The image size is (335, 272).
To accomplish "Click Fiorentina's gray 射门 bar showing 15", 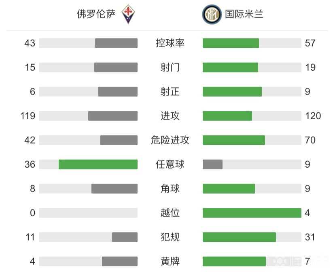I will tap(116, 67).
